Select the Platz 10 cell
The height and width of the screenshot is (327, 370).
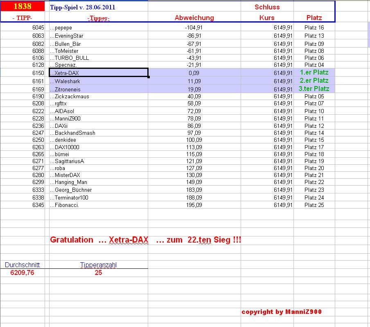314,111
